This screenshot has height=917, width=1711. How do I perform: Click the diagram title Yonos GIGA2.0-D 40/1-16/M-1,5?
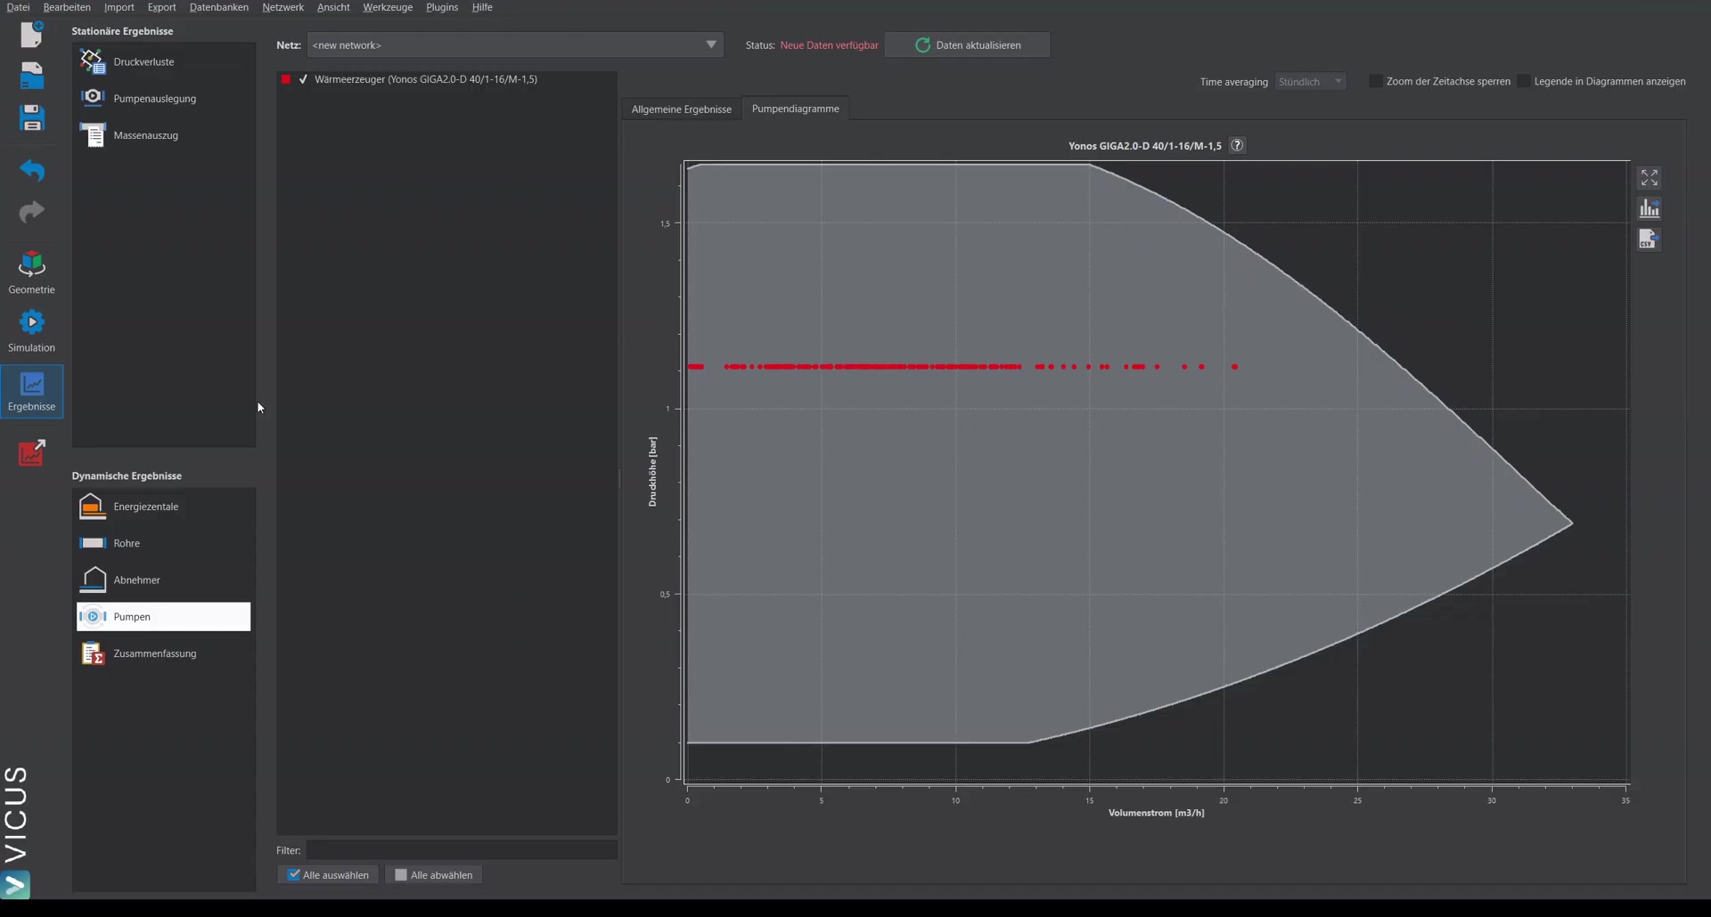[1145, 146]
